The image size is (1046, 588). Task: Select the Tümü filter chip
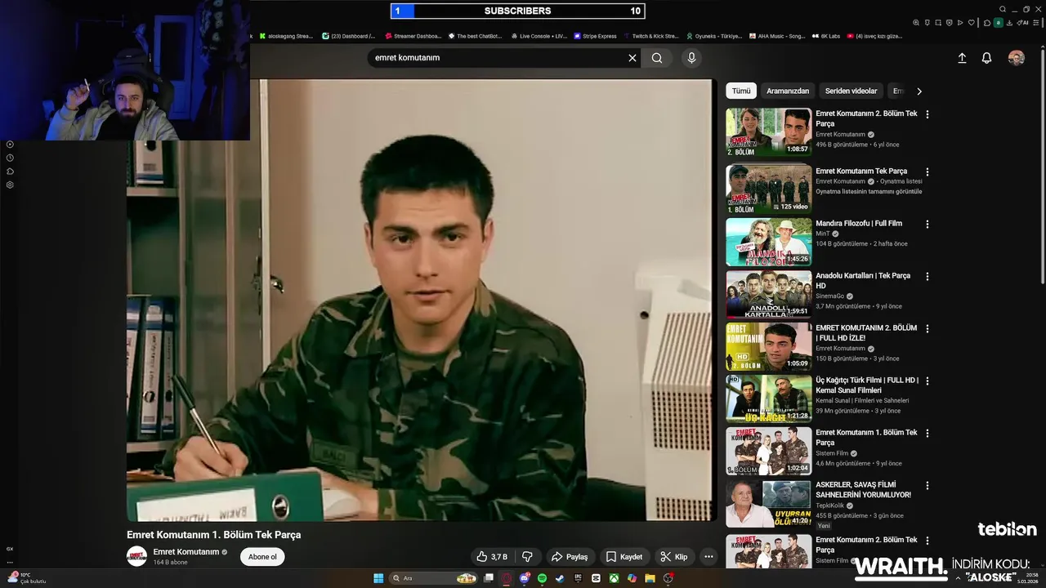[741, 91]
